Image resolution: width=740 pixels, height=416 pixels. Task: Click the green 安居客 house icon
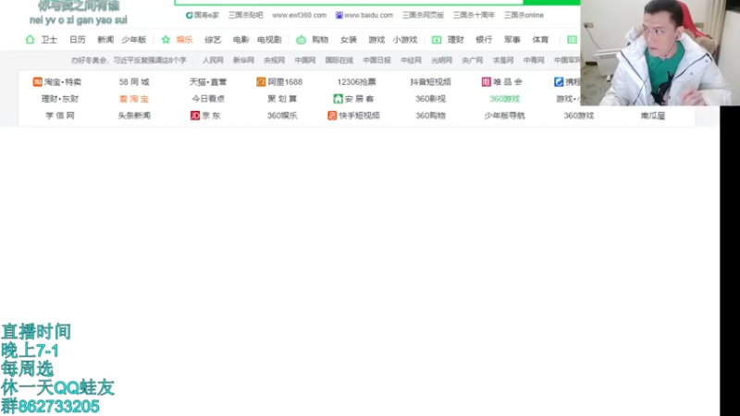tap(338, 99)
